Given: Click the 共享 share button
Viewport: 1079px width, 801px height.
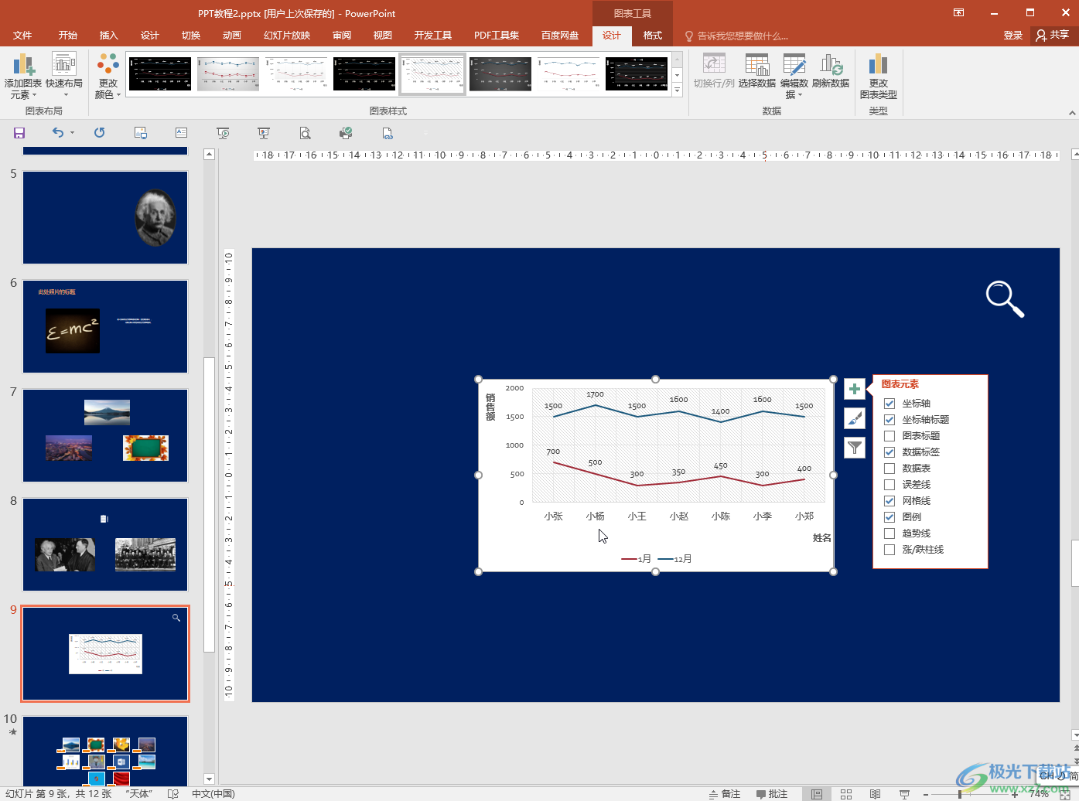Looking at the screenshot, I should (x=1052, y=35).
